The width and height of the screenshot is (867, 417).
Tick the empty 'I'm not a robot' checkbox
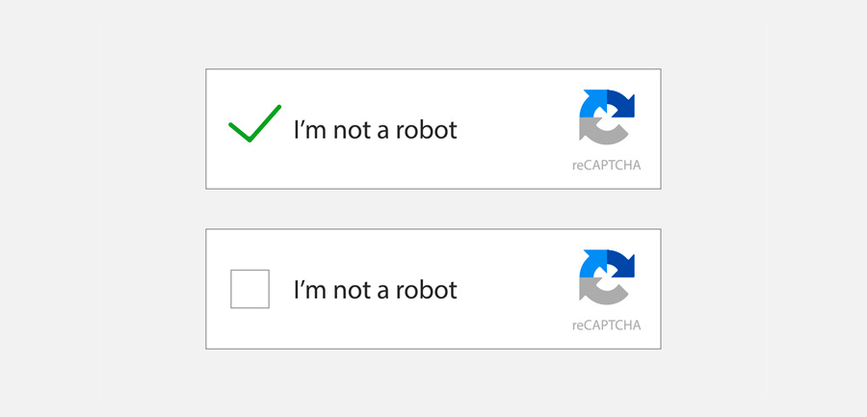coord(250,289)
